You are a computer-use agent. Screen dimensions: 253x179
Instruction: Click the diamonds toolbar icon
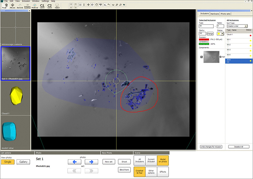(20, 5)
